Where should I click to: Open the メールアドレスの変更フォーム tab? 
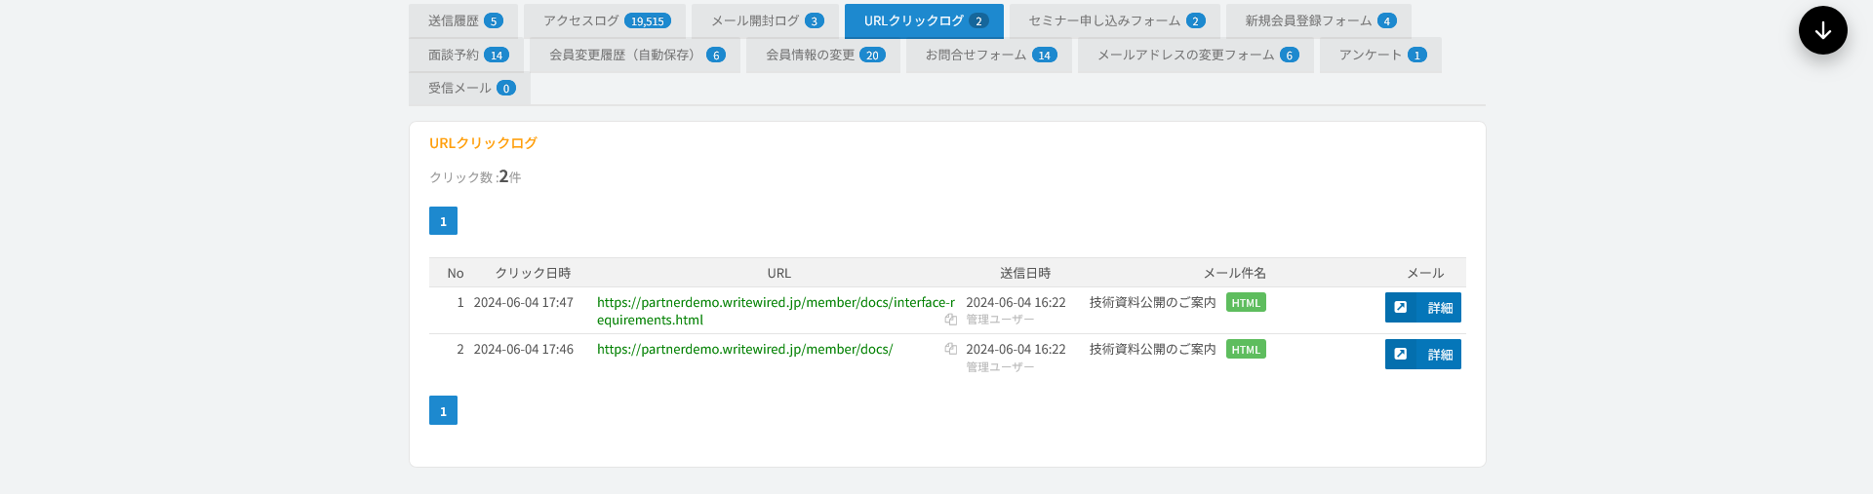coord(1196,55)
